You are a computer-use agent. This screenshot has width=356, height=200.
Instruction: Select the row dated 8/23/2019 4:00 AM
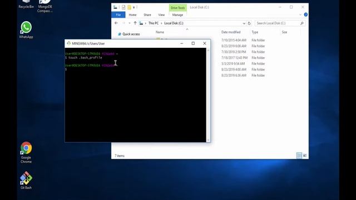(x=234, y=69)
